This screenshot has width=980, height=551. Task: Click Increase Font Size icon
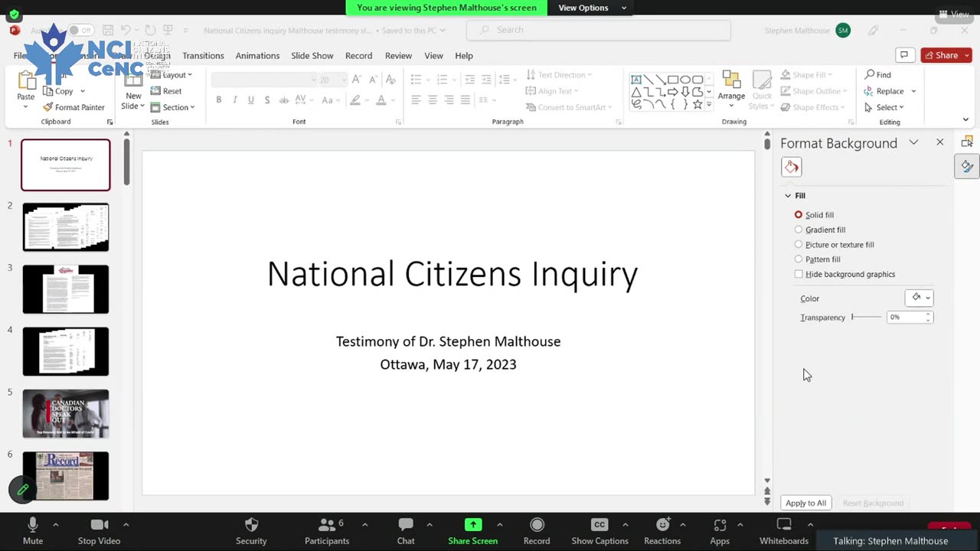click(357, 80)
